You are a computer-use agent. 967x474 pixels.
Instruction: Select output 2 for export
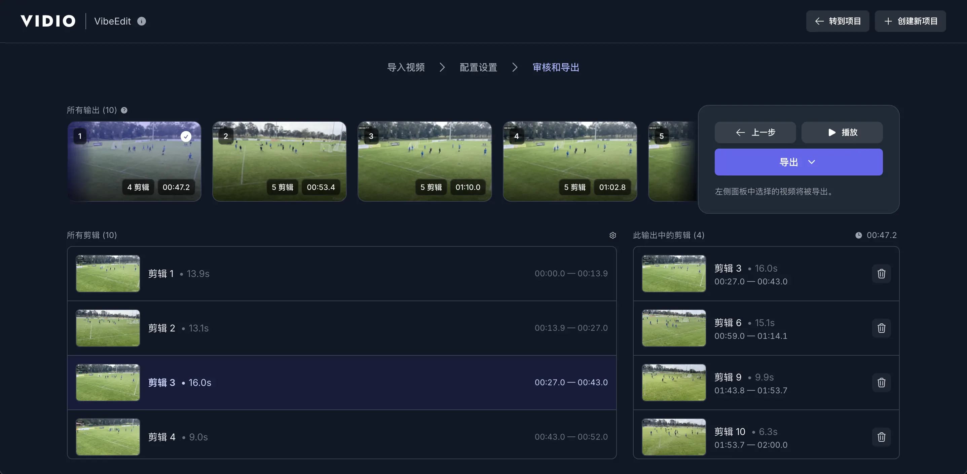coord(279,161)
